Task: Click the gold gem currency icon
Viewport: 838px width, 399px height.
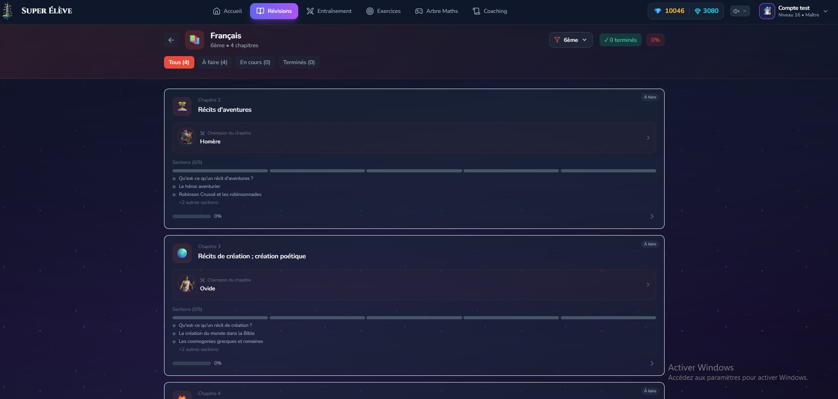Action: [657, 11]
